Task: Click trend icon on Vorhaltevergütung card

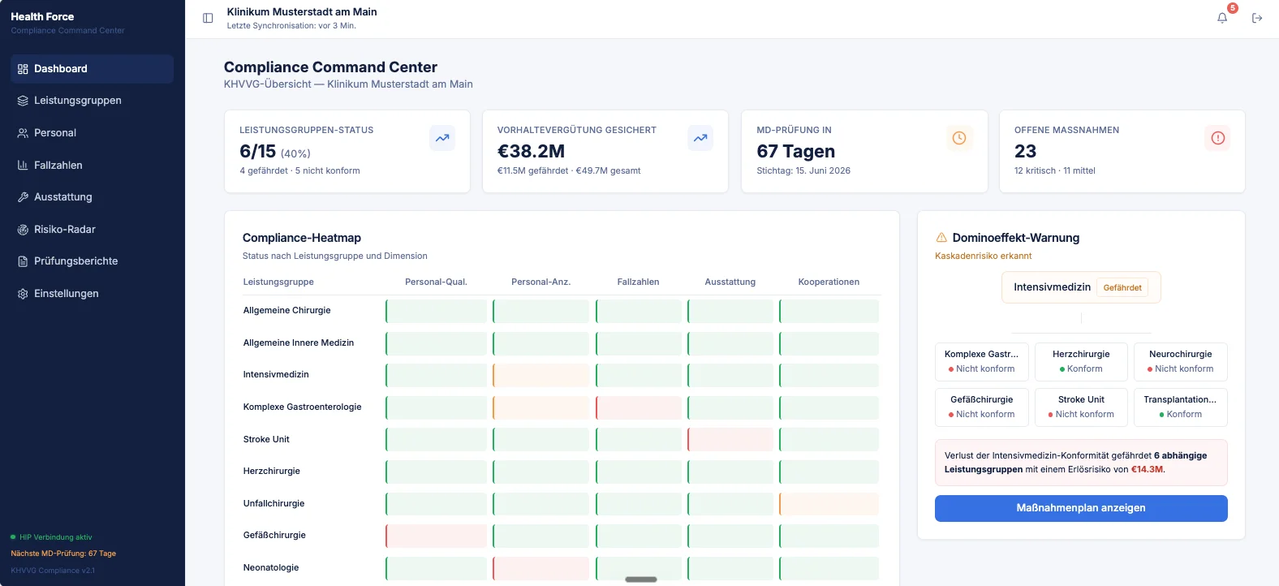Action: 700,138
